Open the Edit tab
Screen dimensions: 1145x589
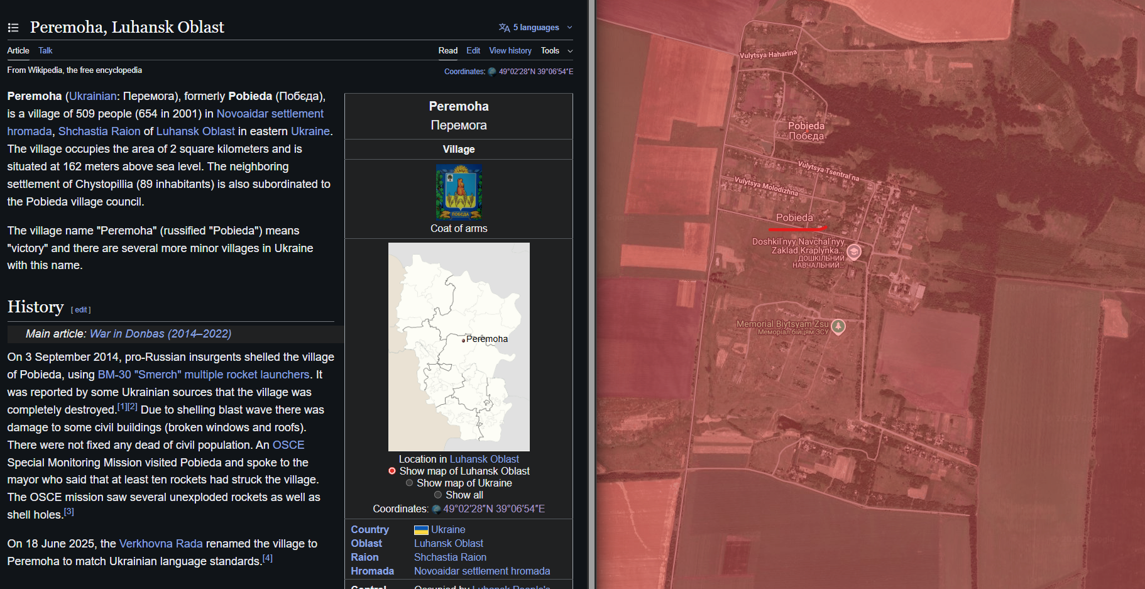tap(473, 51)
